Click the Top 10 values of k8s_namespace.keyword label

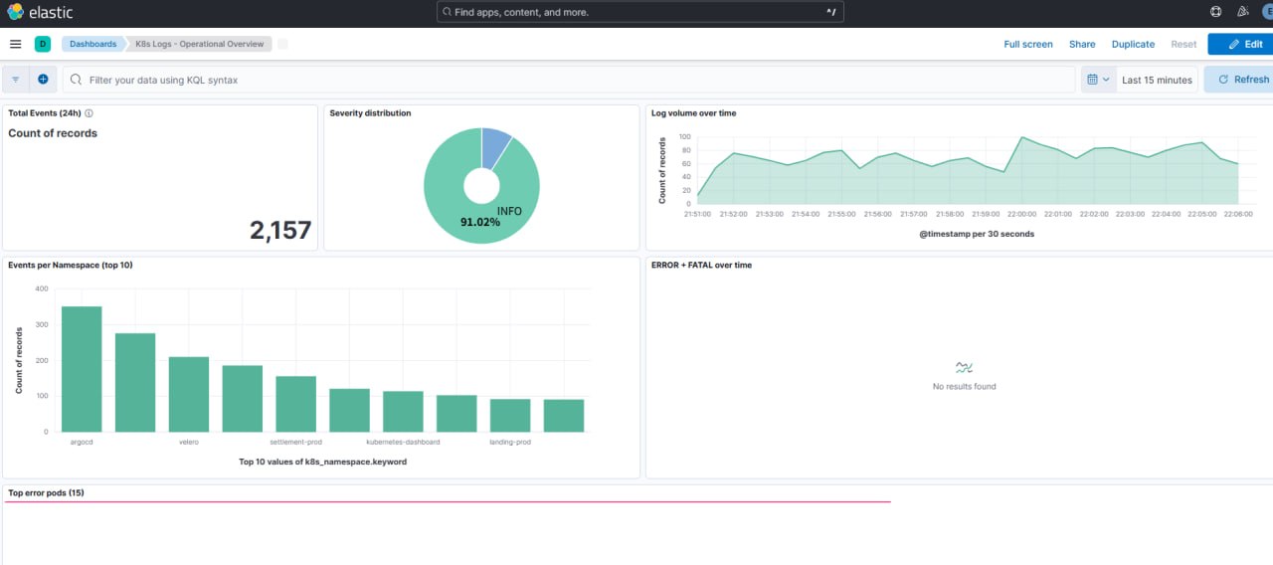pyautogui.click(x=323, y=462)
